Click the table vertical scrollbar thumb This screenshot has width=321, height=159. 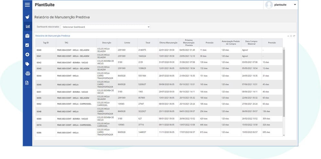pos(284,83)
